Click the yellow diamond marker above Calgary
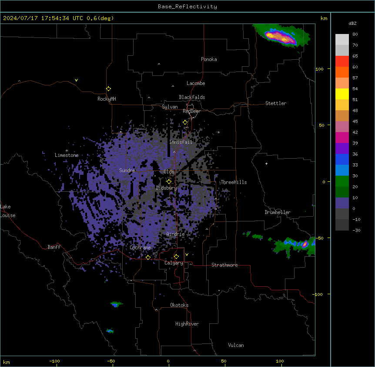The image size is (375, 367). (x=176, y=257)
